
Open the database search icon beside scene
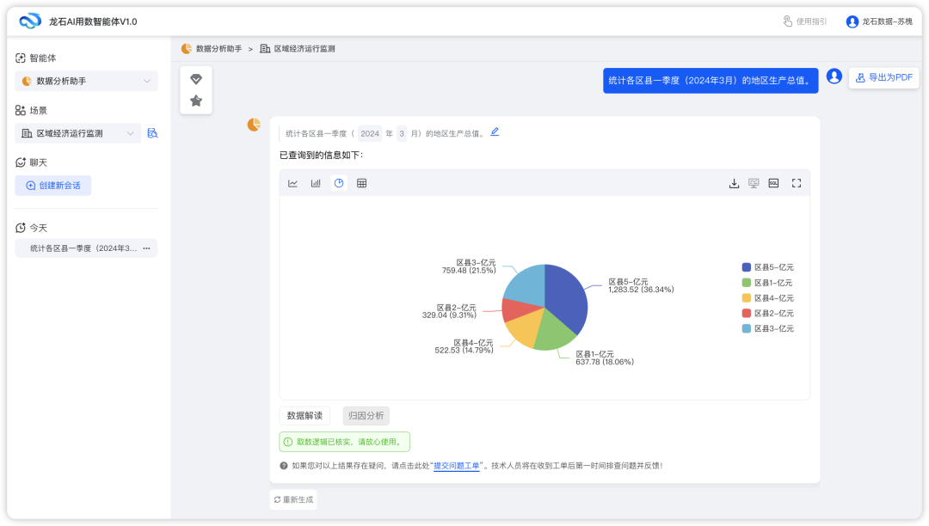pos(152,133)
